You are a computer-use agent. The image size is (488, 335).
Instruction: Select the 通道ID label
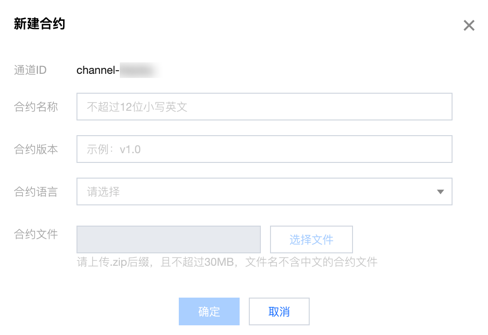[x=30, y=70]
